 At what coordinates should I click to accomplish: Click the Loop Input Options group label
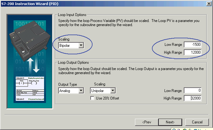[72, 15]
